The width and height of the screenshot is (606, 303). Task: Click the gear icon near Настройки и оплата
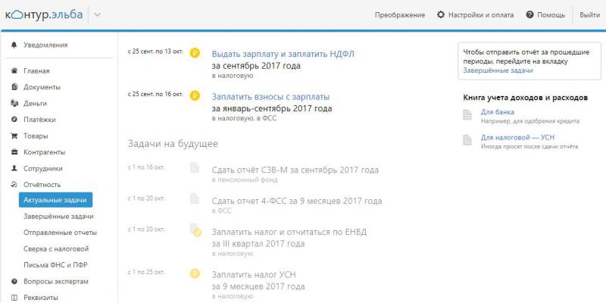(442, 15)
